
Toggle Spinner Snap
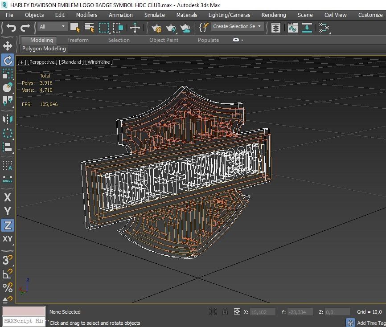pos(8,300)
